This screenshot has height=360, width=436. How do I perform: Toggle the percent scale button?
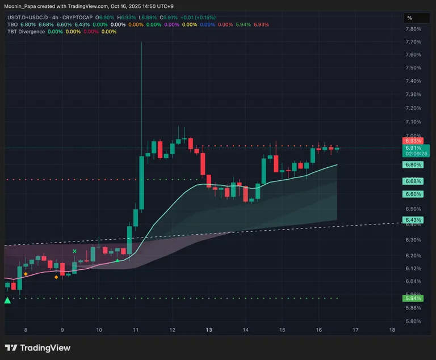click(409, 18)
